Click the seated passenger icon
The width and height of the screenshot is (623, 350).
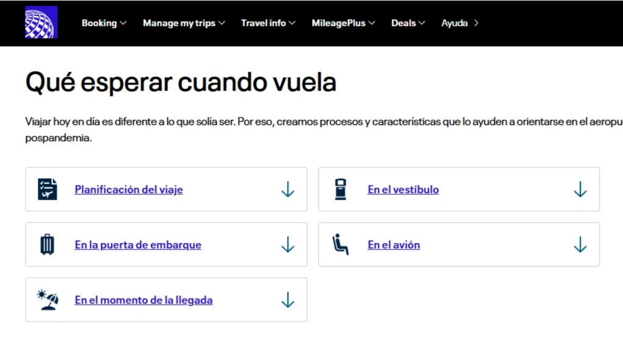(x=341, y=244)
